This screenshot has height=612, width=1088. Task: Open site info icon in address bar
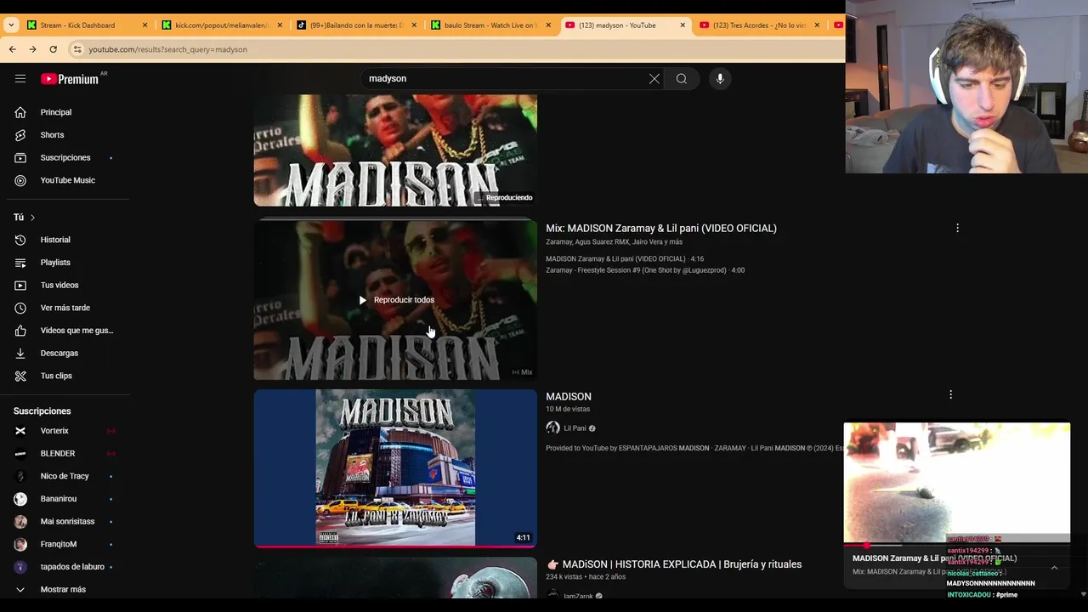coord(77,49)
